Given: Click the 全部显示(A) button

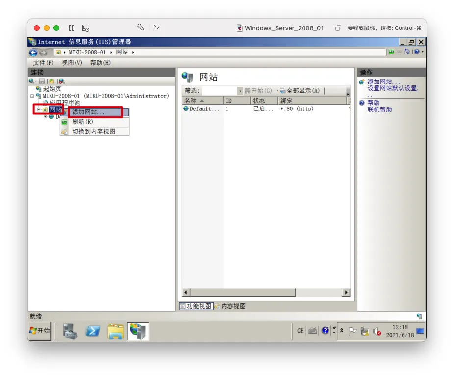Looking at the screenshot, I should (300, 91).
